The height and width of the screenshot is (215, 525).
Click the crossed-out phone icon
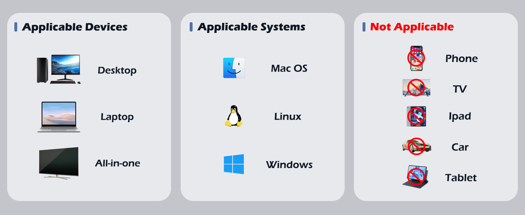click(416, 58)
